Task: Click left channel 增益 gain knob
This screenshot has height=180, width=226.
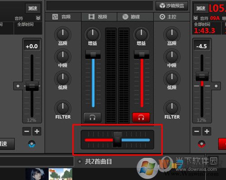Action: coord(93,35)
